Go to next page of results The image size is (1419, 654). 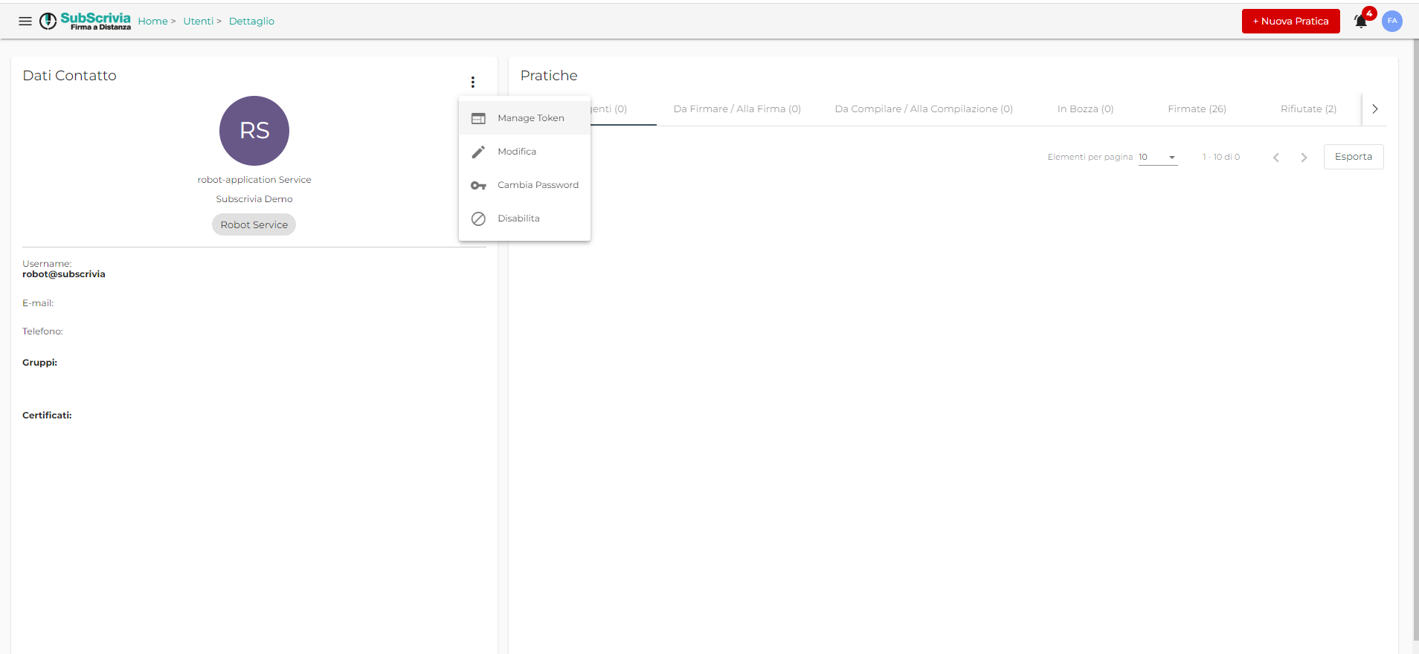click(x=1304, y=158)
